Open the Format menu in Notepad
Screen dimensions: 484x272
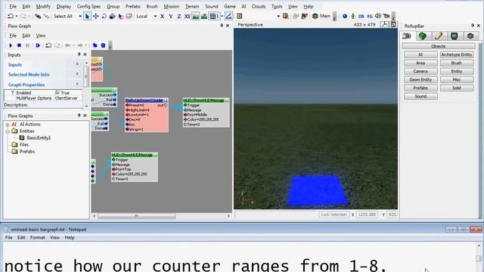(x=37, y=237)
